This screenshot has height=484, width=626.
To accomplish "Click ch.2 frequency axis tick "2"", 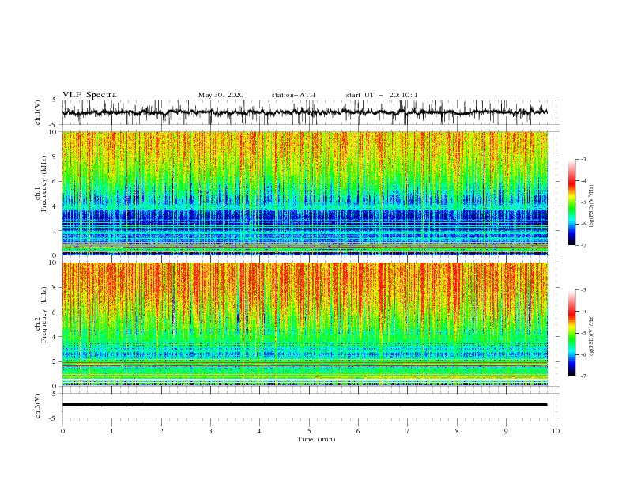I will 55,361.
